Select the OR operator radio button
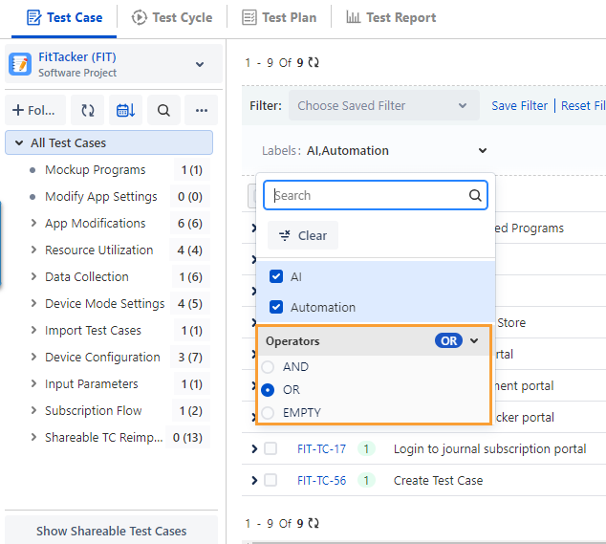 [x=268, y=390]
